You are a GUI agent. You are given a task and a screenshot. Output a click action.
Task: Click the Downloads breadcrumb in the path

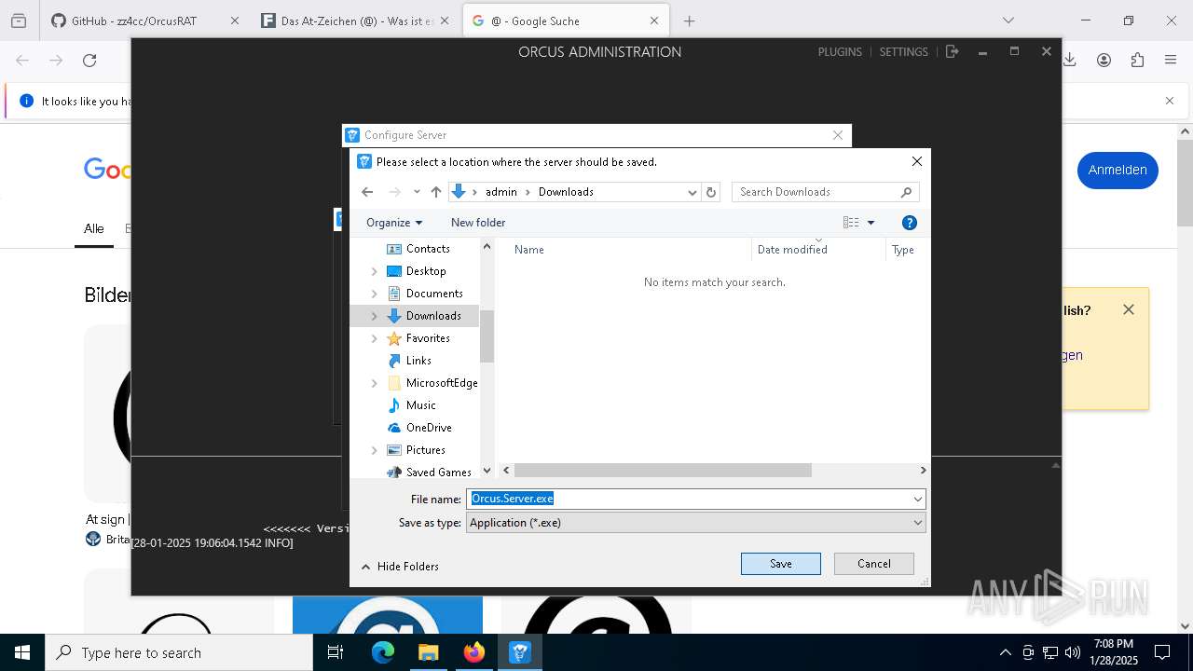(x=566, y=192)
